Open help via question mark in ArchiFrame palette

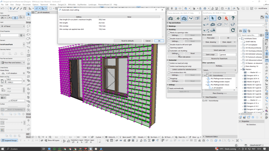[233, 18]
